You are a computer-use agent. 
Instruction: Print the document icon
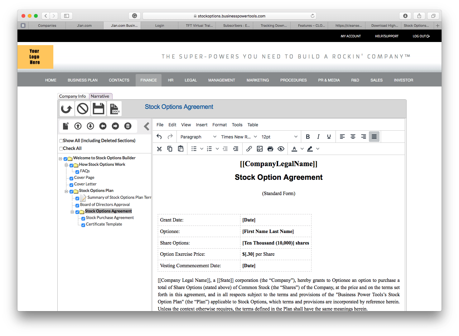pos(270,149)
